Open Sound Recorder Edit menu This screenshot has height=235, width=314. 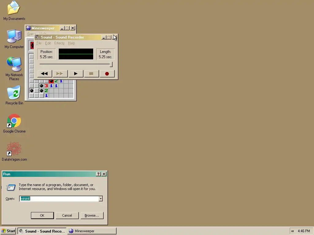point(48,43)
